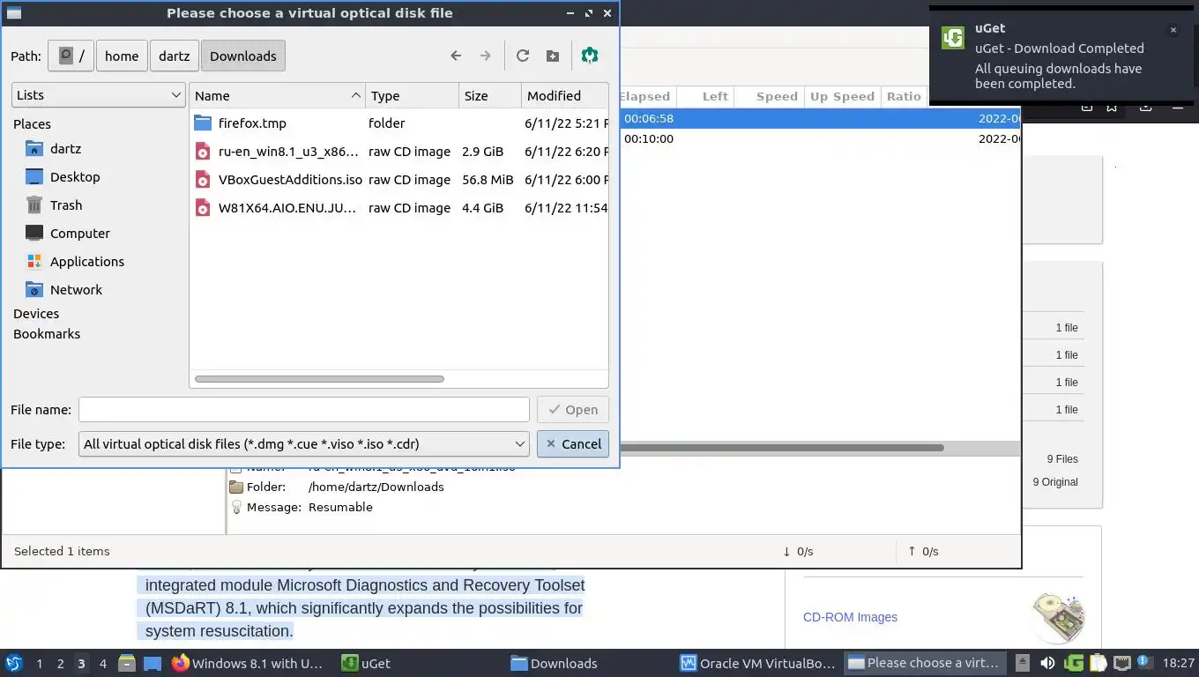Click the show desktop taskbar icon
Image resolution: width=1199 pixels, height=677 pixels.
(153, 663)
